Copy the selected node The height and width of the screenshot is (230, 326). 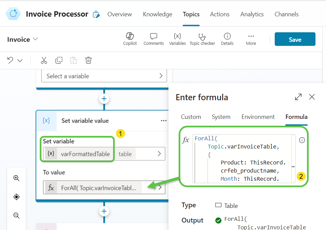[x=59, y=60]
